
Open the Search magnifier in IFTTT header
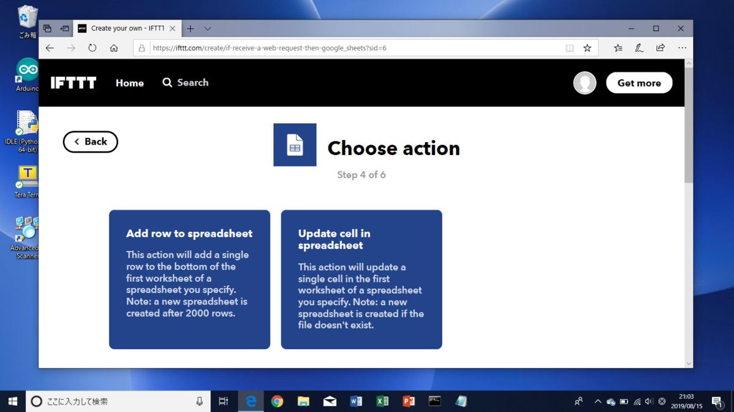point(167,82)
